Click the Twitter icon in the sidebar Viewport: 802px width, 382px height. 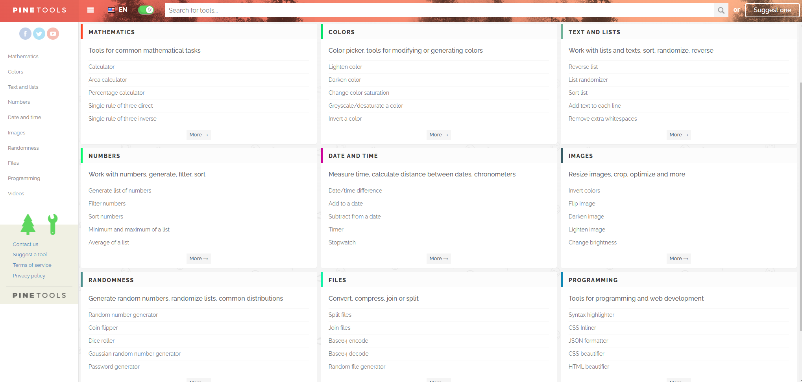[x=39, y=33]
